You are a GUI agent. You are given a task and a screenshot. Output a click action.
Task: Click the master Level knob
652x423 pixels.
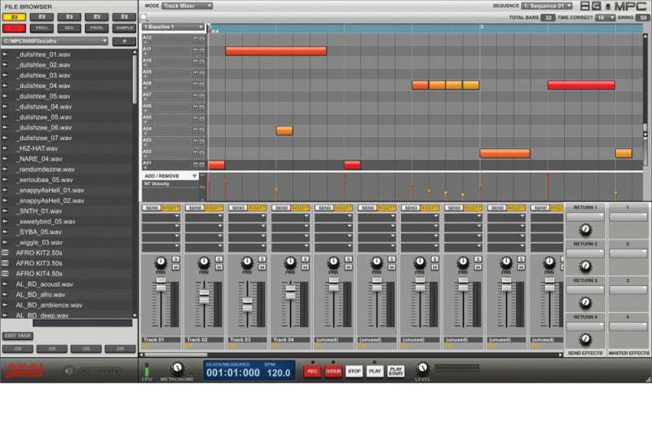[422, 368]
